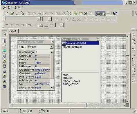The width and height of the screenshot is (137, 114).
Task: Click the Select All icon with dotted handles
Action: (x=69, y=13)
